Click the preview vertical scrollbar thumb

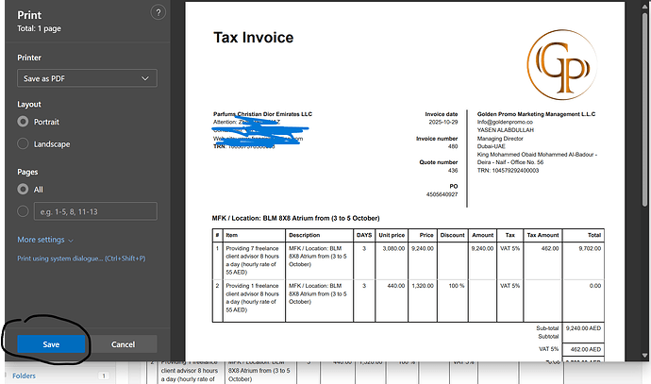tap(644, 108)
